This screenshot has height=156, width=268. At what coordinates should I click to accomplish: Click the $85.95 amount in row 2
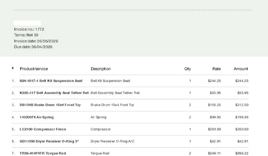243,93
